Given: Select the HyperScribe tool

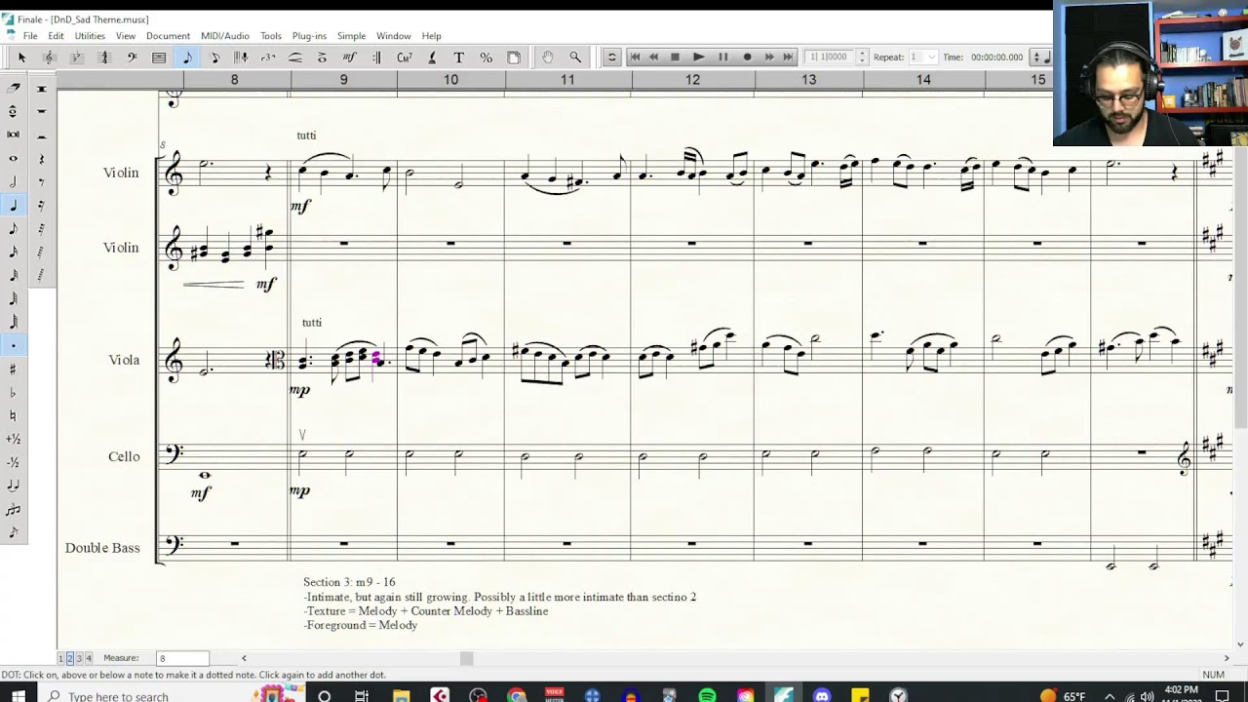Looking at the screenshot, I should (241, 58).
